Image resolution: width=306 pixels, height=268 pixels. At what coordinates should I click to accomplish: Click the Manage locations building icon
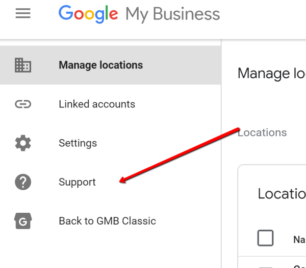[x=23, y=65]
